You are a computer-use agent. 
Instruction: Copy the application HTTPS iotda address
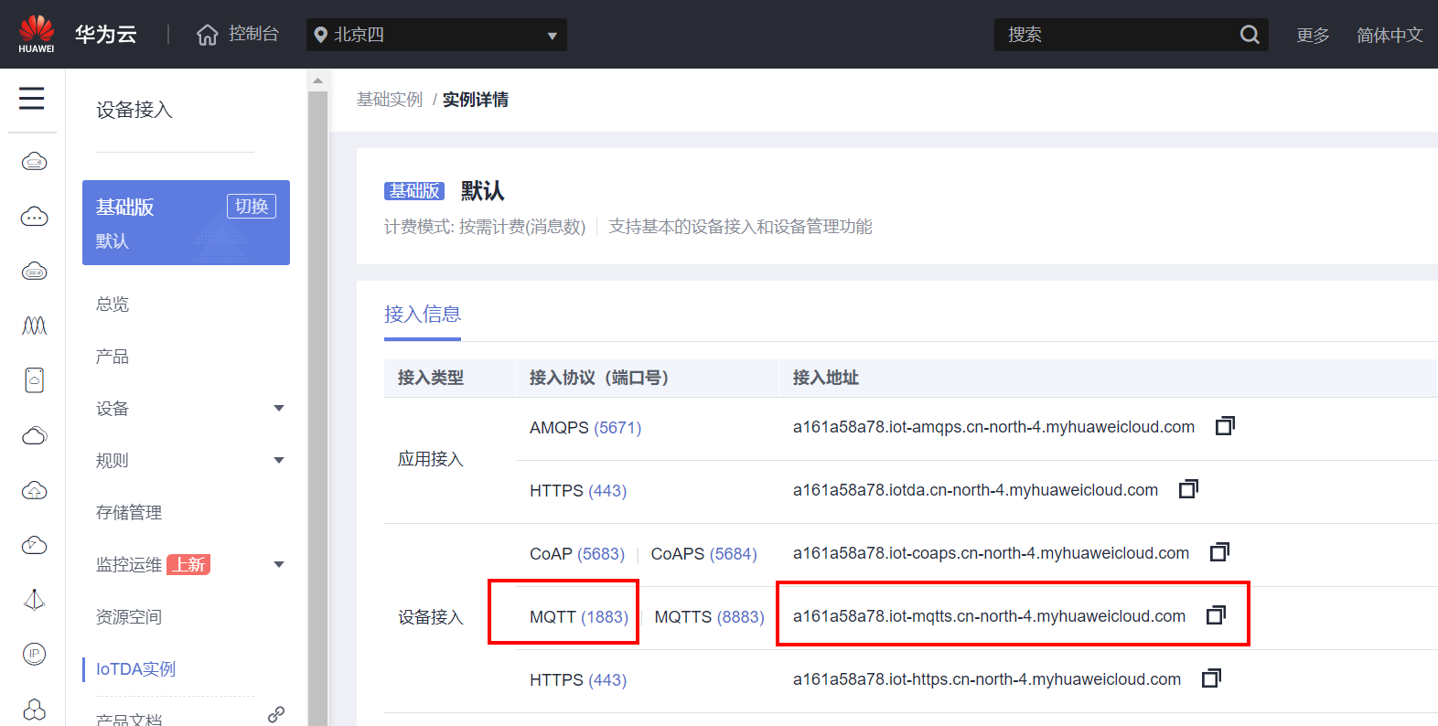[1188, 489]
